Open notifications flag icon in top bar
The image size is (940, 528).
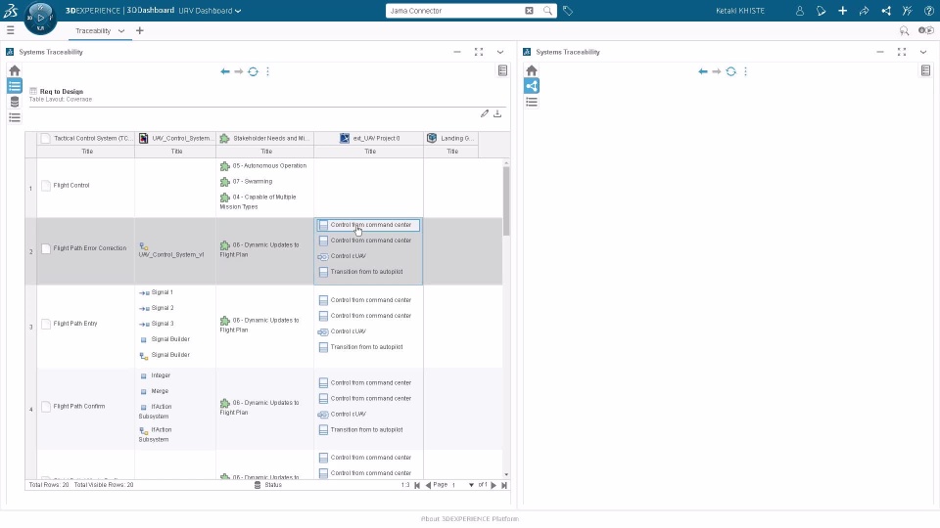click(821, 11)
